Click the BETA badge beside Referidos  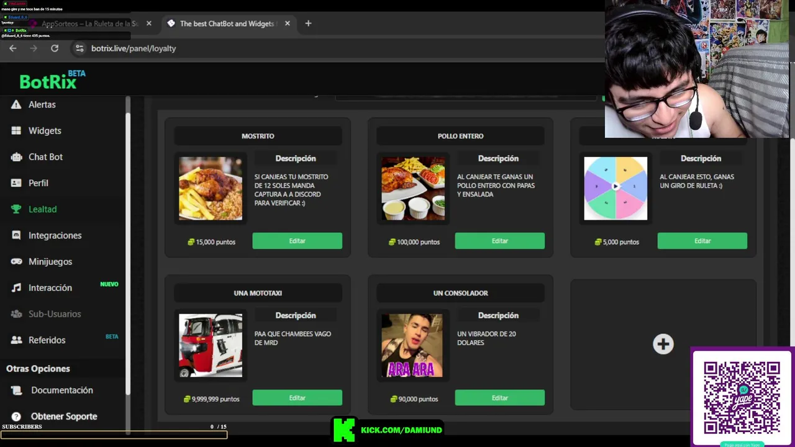[x=112, y=336]
